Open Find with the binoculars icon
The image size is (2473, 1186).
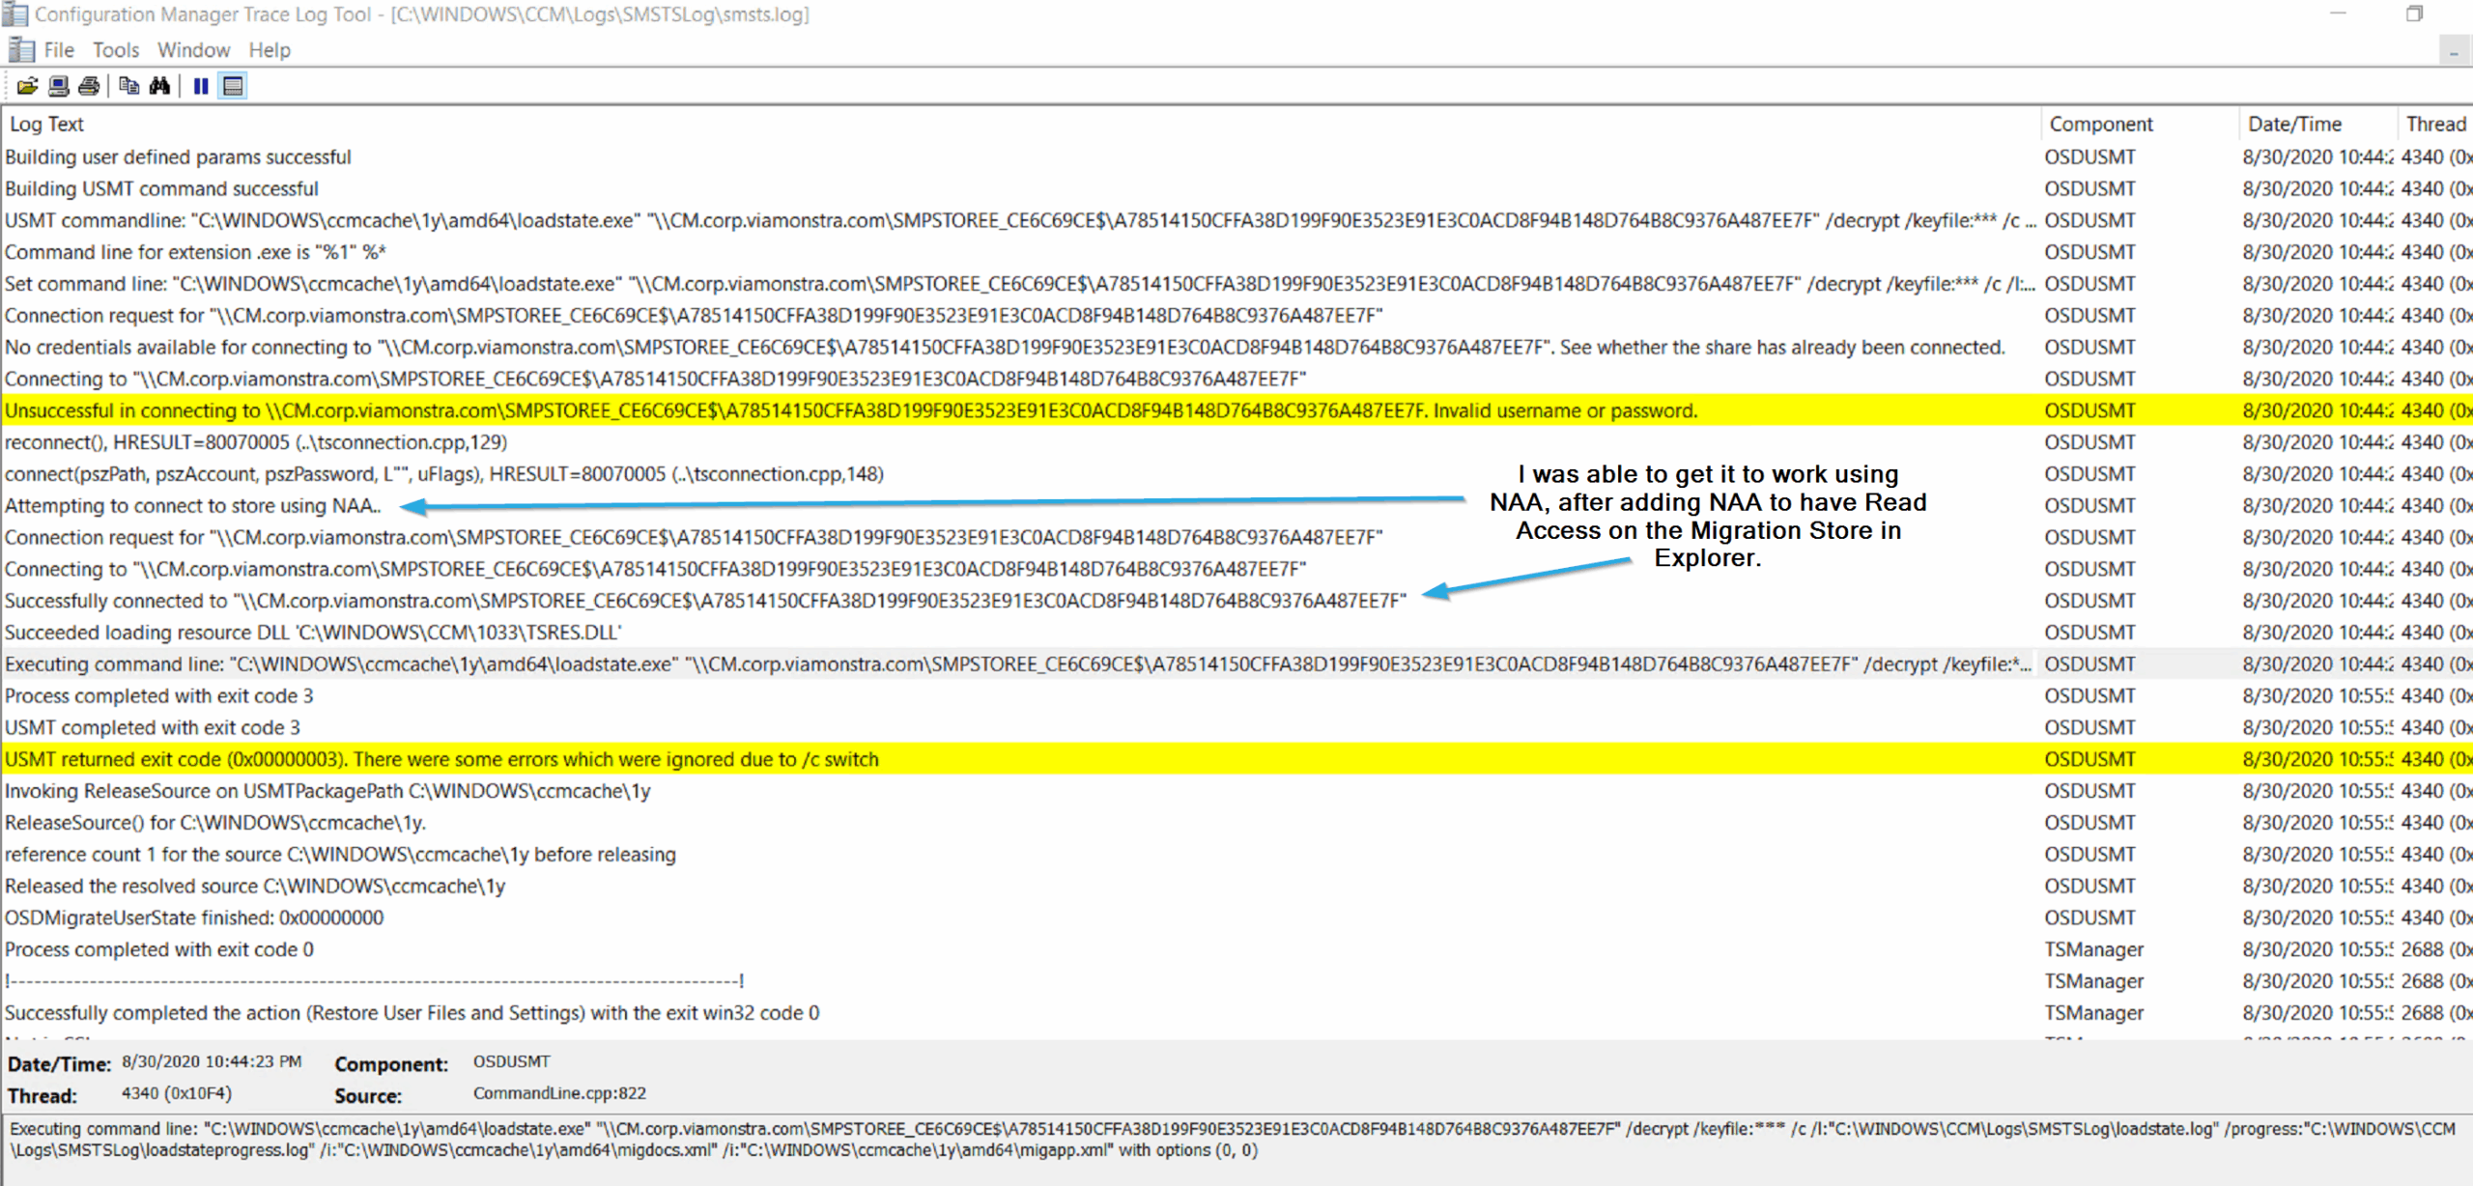(159, 86)
